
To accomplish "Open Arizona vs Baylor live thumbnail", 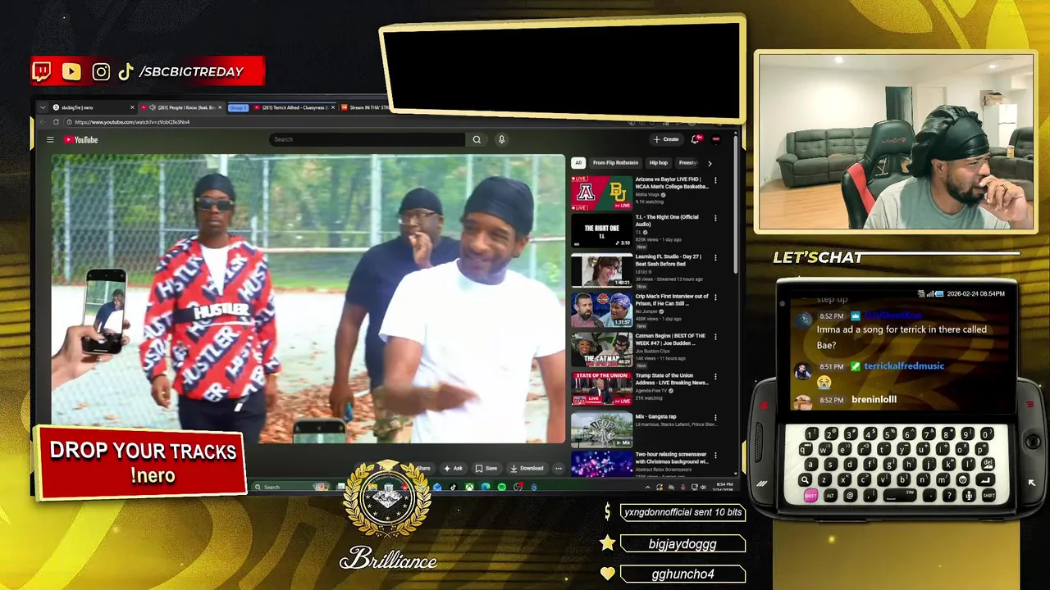I will coord(602,193).
